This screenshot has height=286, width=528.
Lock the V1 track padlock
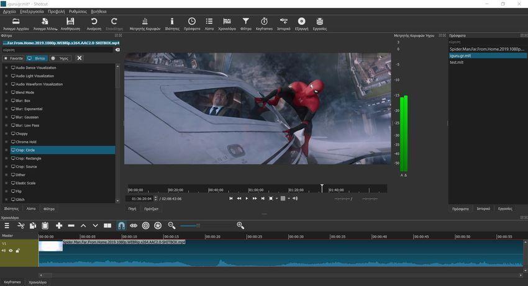click(17, 251)
